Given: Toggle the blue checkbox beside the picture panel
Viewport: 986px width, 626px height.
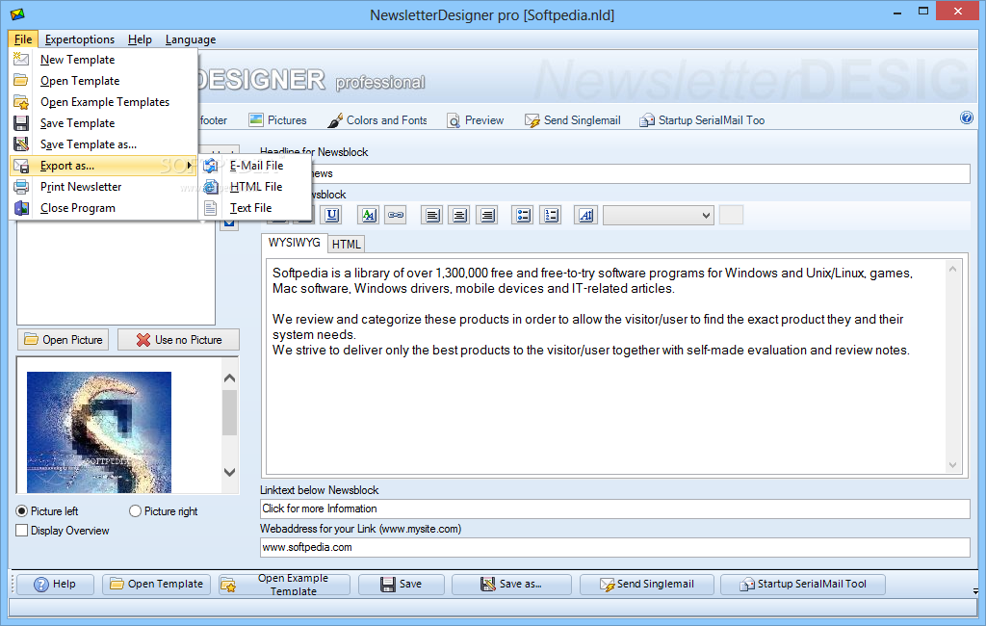Looking at the screenshot, I should pos(229,222).
